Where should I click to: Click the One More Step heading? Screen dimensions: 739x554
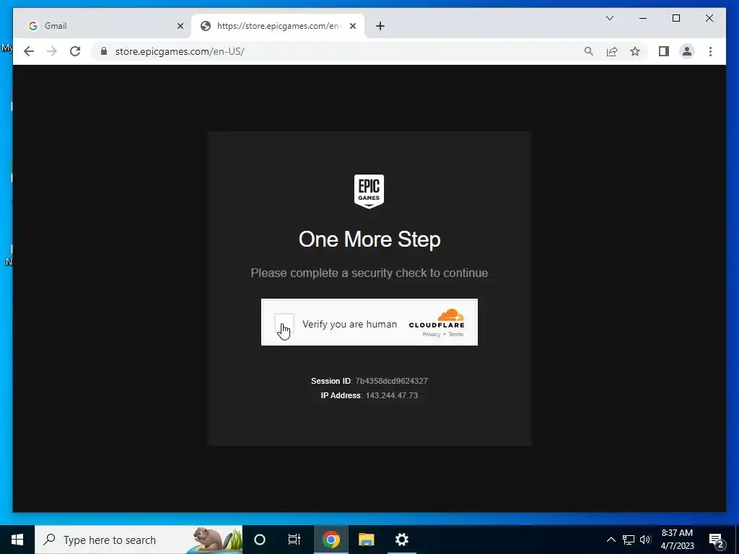(x=369, y=239)
